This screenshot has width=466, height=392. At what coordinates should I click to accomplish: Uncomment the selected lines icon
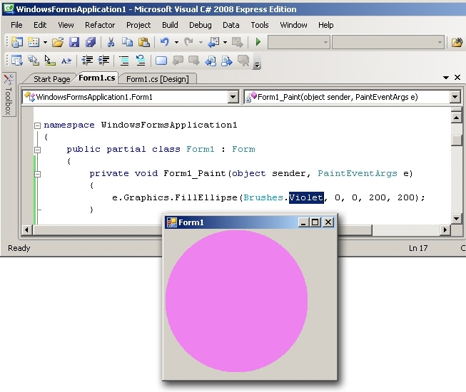click(141, 61)
